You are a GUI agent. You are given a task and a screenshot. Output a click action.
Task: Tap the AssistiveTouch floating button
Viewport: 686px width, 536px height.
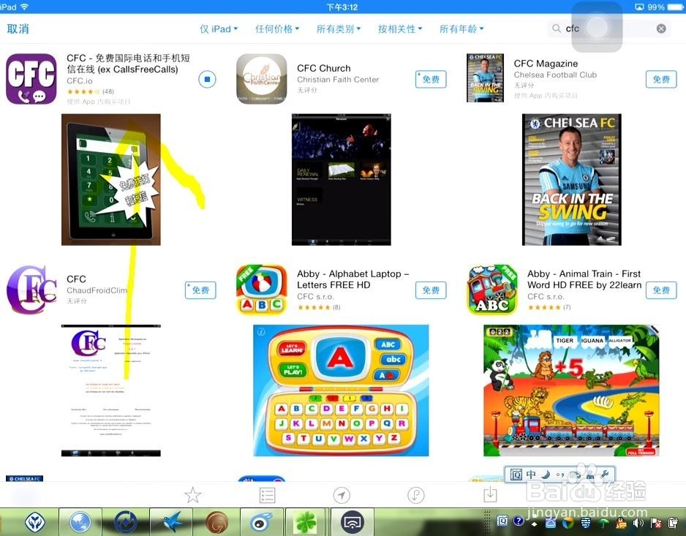pos(597,27)
